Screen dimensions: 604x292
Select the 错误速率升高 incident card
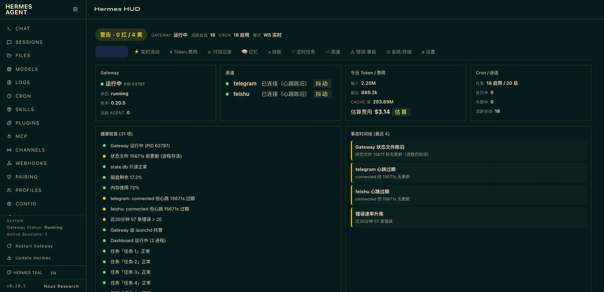468,218
